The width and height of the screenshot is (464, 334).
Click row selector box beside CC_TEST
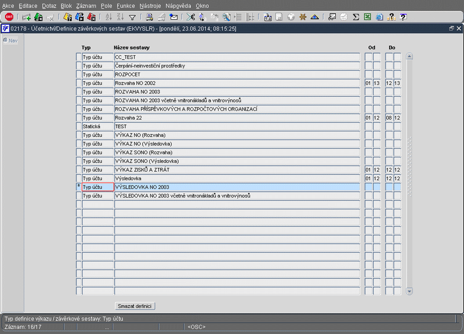coord(78,57)
